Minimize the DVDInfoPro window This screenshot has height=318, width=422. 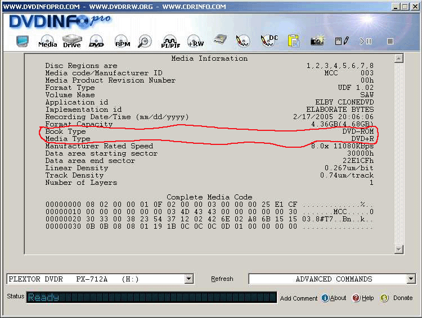[395, 7]
